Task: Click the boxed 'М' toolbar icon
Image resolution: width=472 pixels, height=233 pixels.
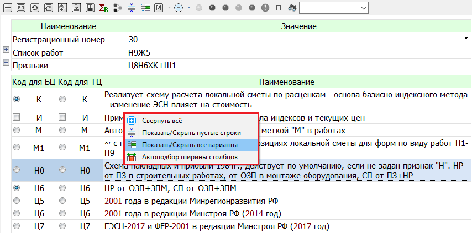Action: [x=160, y=8]
